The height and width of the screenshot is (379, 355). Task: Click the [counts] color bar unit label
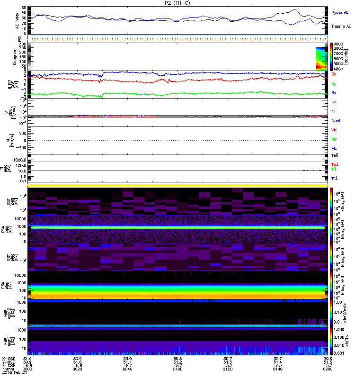pos(346,57)
